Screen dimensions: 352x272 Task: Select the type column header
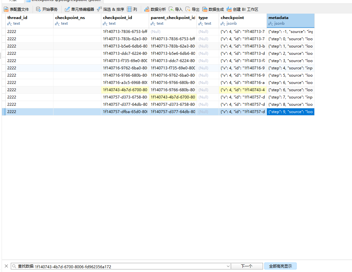[208, 21]
